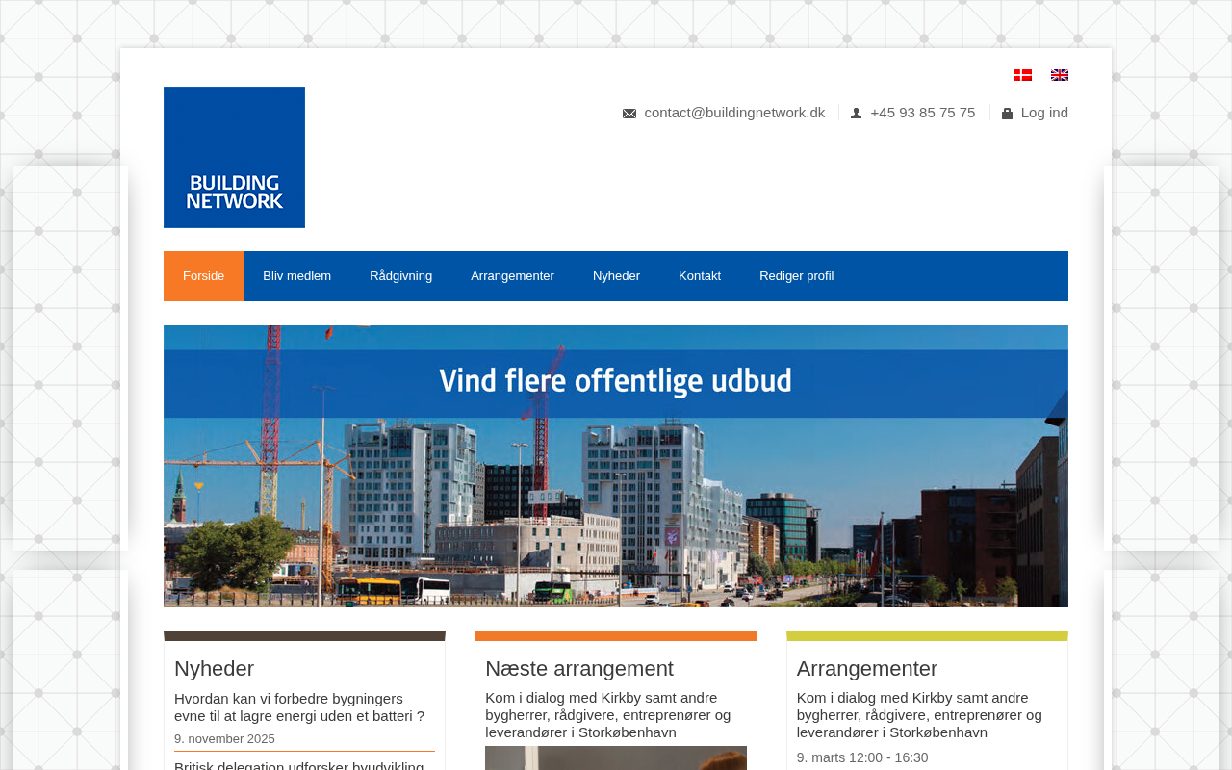The height and width of the screenshot is (770, 1232).
Task: Click the Næste arrangement heading
Action: [x=579, y=669]
